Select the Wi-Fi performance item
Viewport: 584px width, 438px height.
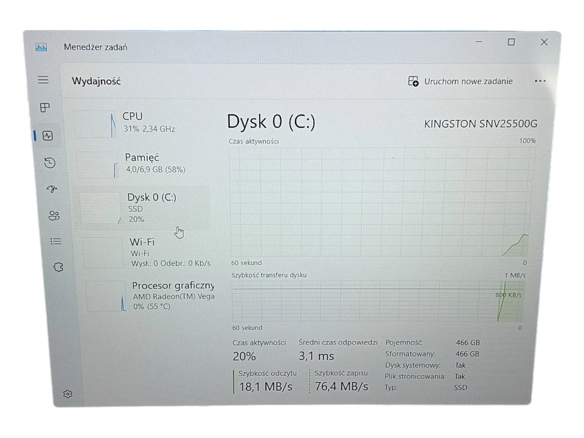pyautogui.click(x=148, y=252)
